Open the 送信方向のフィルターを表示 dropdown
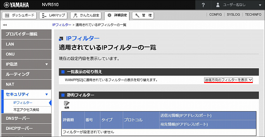Viewport: 265px width, 137px height. click(228, 80)
